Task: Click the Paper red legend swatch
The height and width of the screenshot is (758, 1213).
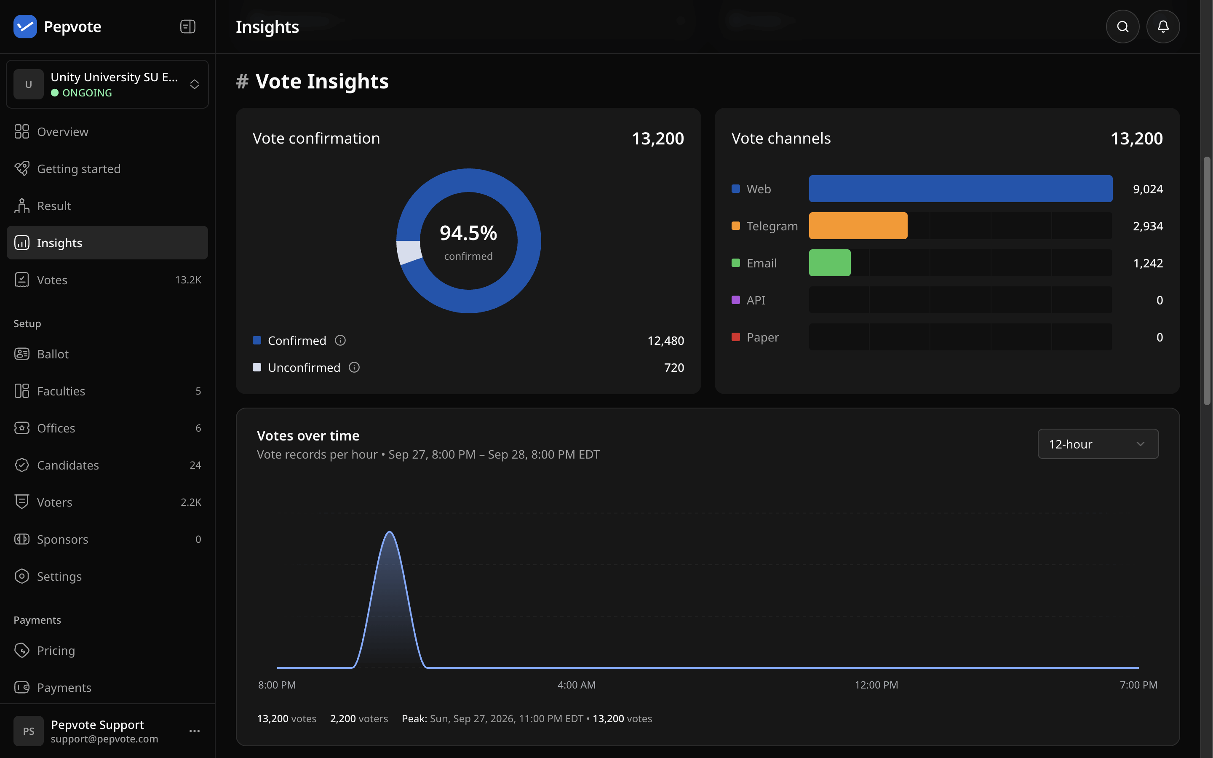Action: [x=736, y=337]
